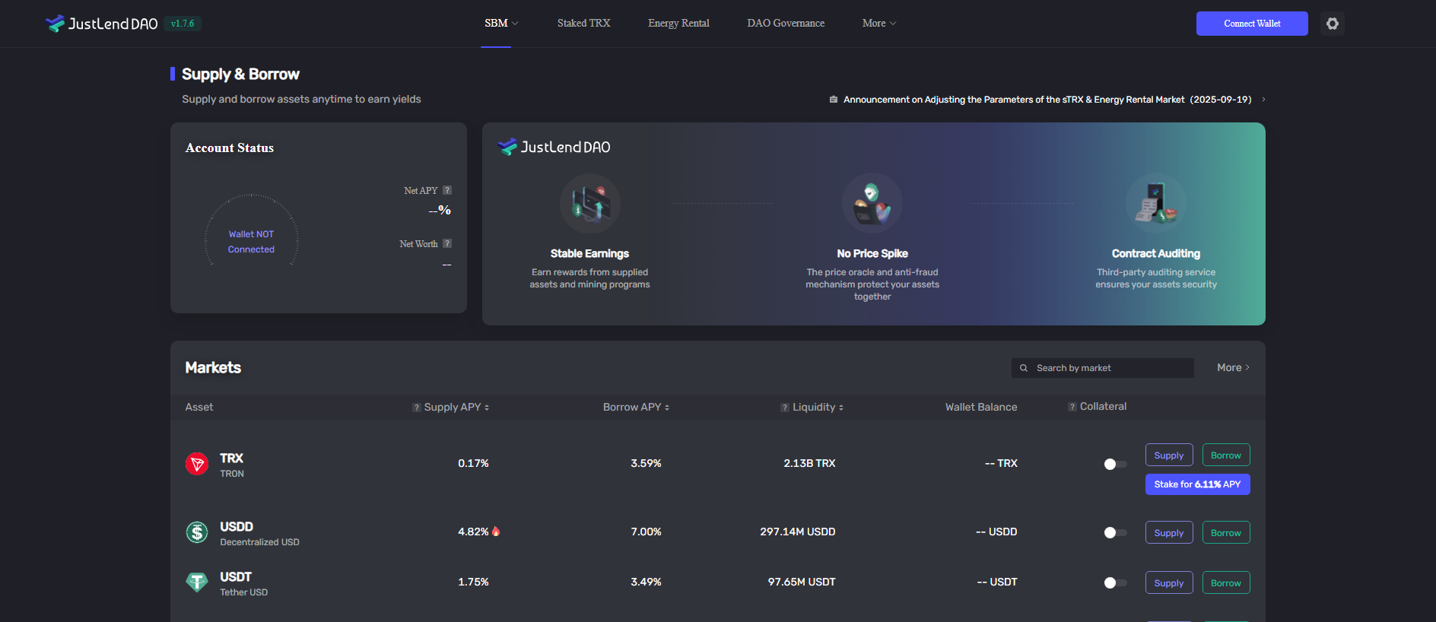The width and height of the screenshot is (1436, 622).
Task: Toggle USDD collateral switch
Action: coord(1115,533)
